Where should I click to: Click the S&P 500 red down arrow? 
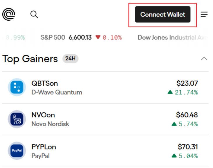pyautogui.click(x=98, y=37)
